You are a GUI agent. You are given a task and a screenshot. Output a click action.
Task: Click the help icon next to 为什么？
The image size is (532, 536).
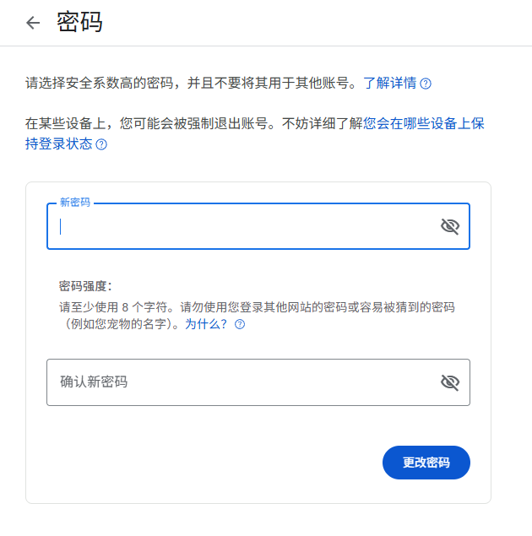click(x=240, y=324)
